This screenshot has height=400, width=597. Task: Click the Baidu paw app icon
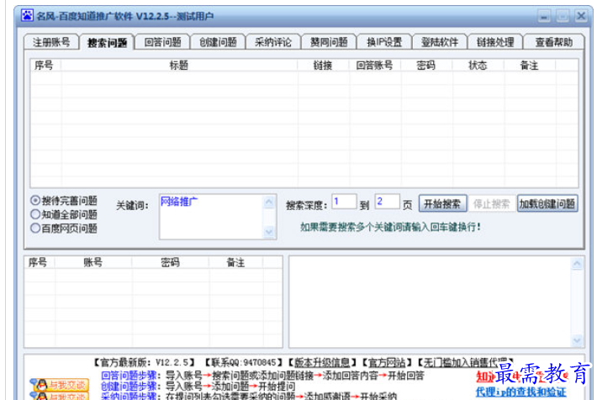[x=27, y=16]
